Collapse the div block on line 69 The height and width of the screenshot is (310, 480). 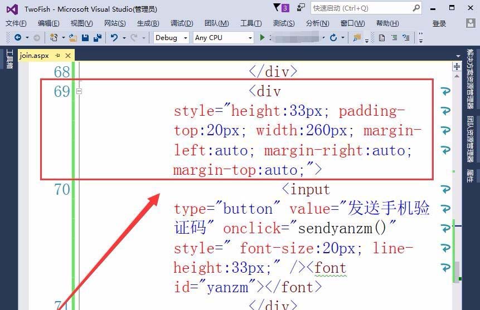pos(79,91)
